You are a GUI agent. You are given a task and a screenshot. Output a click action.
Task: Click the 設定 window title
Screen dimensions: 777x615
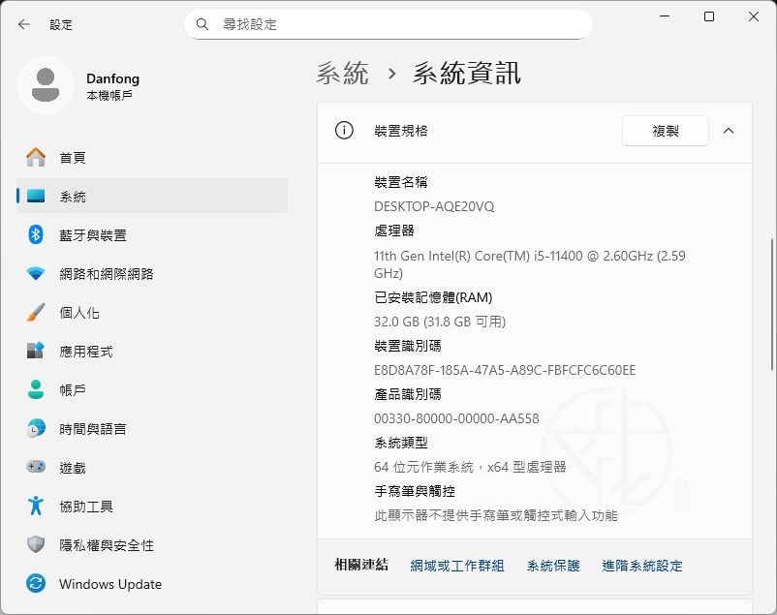[61, 25]
